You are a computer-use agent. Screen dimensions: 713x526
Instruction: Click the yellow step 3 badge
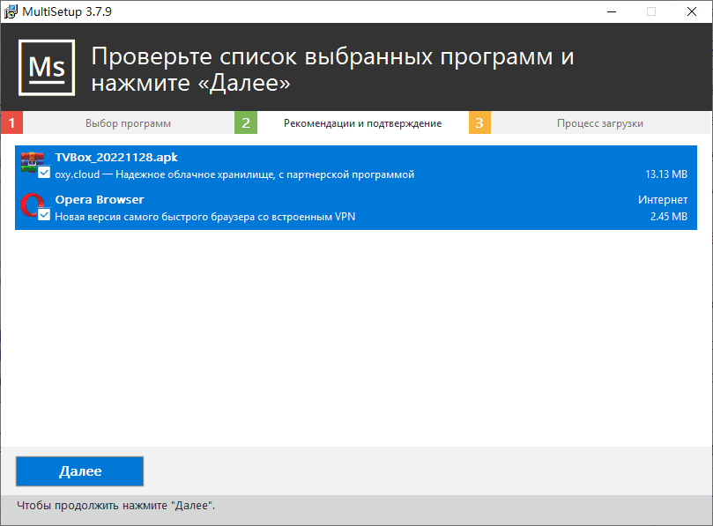click(x=479, y=123)
